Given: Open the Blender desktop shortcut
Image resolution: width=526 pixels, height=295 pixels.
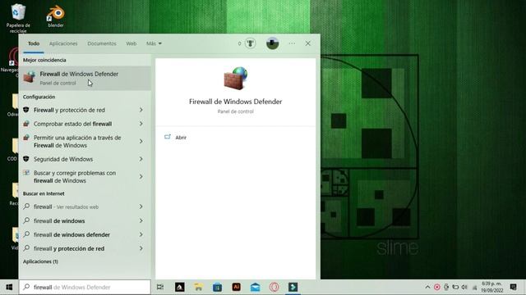Looking at the screenshot, I should (56, 16).
